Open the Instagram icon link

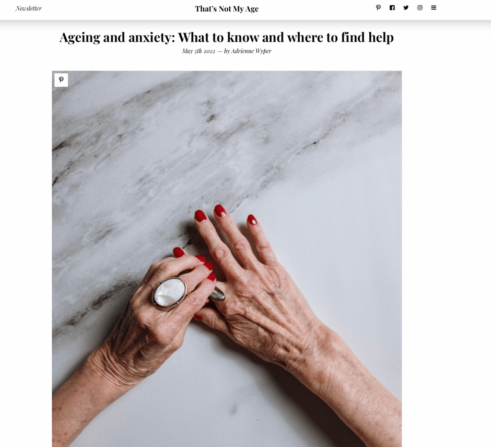(x=420, y=8)
